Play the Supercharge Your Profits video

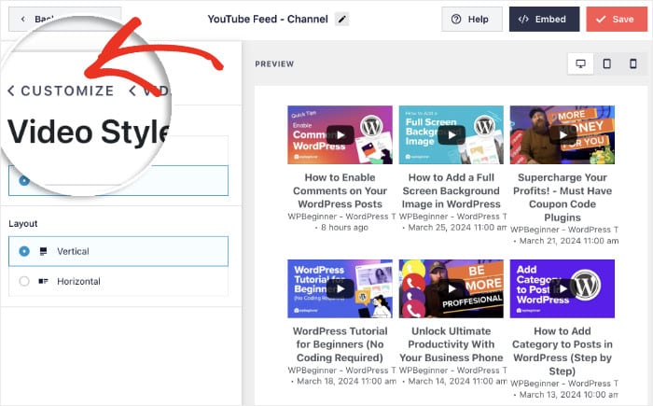click(x=563, y=134)
